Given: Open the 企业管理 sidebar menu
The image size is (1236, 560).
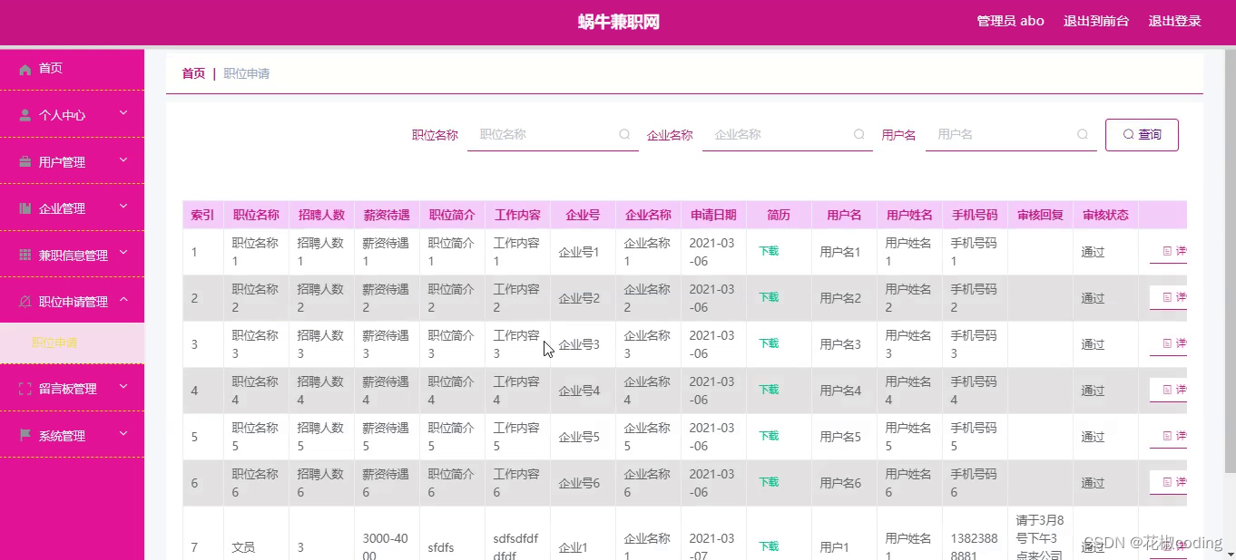Looking at the screenshot, I should click(72, 208).
